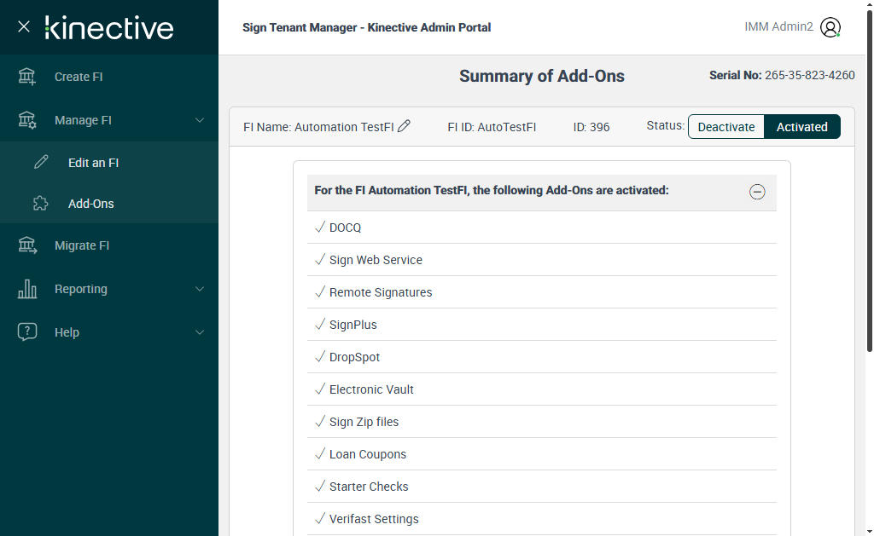
Task: Click the Reporting bar chart icon
Action: pyautogui.click(x=27, y=289)
